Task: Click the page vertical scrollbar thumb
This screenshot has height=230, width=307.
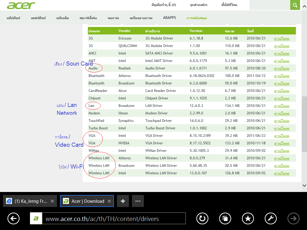Action: click(x=304, y=124)
